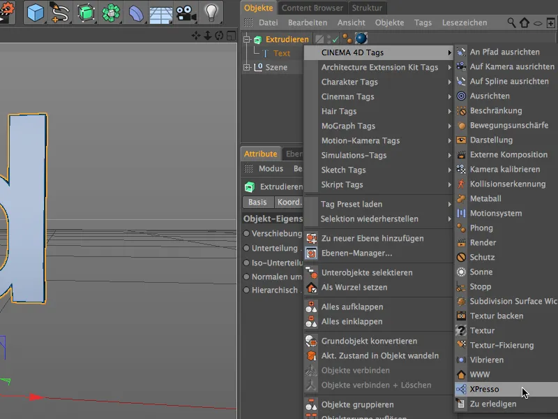The height and width of the screenshot is (419, 558).
Task: Expand the Szene object tree
Action: 247,67
